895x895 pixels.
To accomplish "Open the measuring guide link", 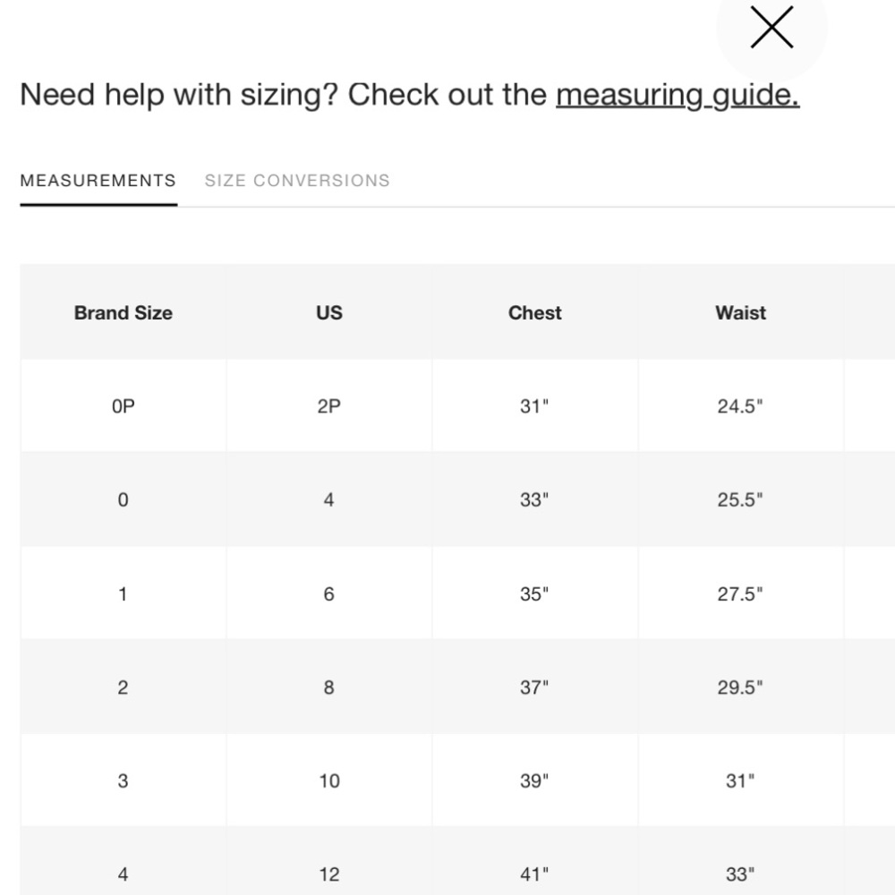I will (x=678, y=94).
